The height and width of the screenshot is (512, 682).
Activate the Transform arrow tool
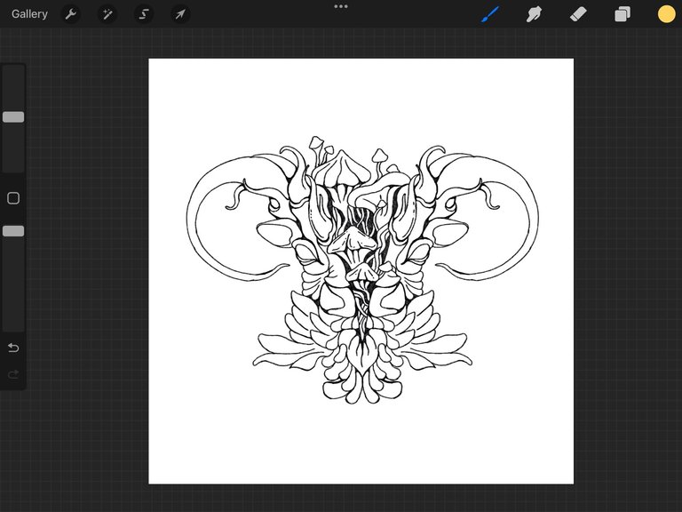(180, 14)
